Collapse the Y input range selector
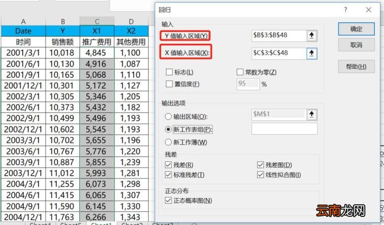Viewport: 384px width, 225px height. pos(312,36)
